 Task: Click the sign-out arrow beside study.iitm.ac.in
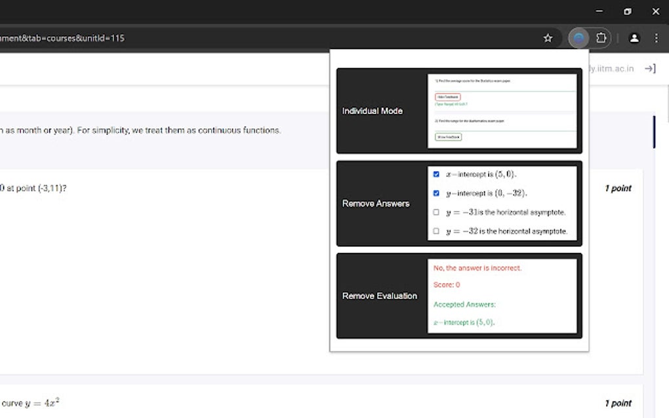[649, 68]
